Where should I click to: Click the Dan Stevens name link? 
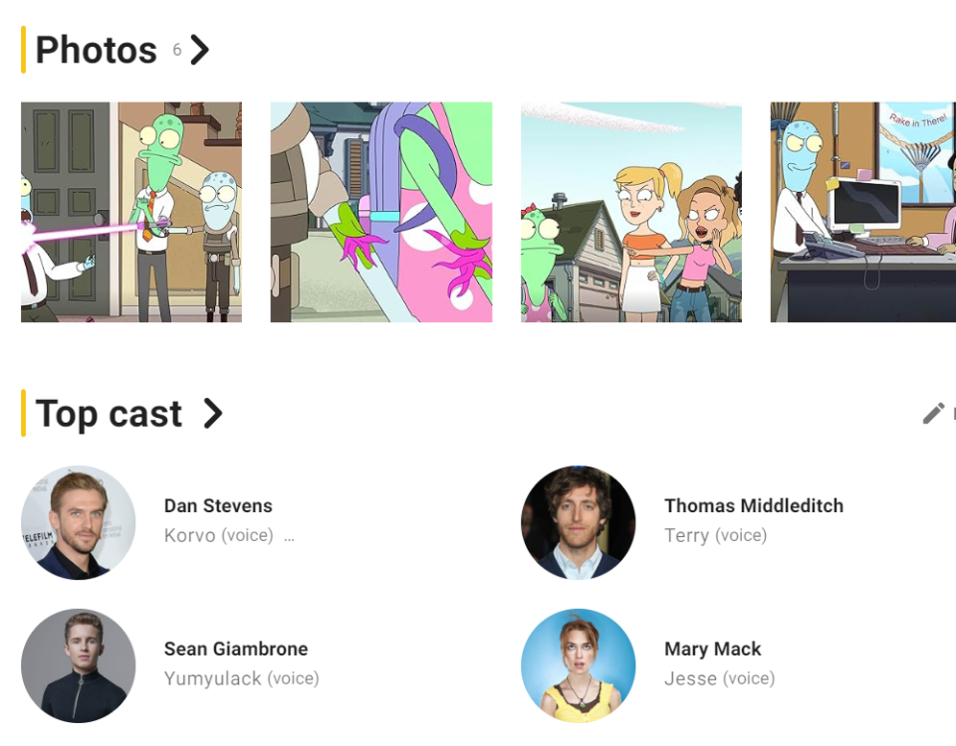coord(218,506)
